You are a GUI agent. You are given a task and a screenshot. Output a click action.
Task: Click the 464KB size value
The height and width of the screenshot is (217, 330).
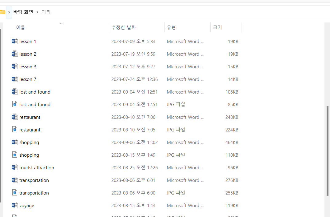point(232,143)
